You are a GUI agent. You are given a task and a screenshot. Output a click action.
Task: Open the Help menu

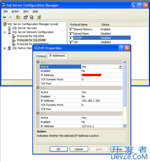pos(35,11)
